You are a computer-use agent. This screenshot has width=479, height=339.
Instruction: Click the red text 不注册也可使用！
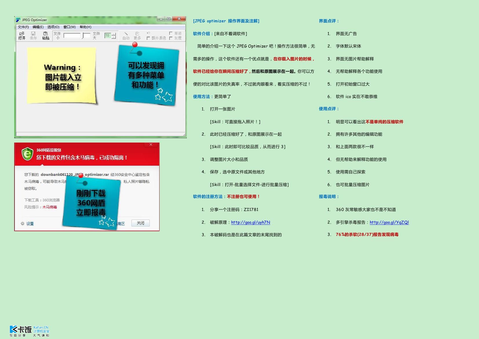(244, 196)
